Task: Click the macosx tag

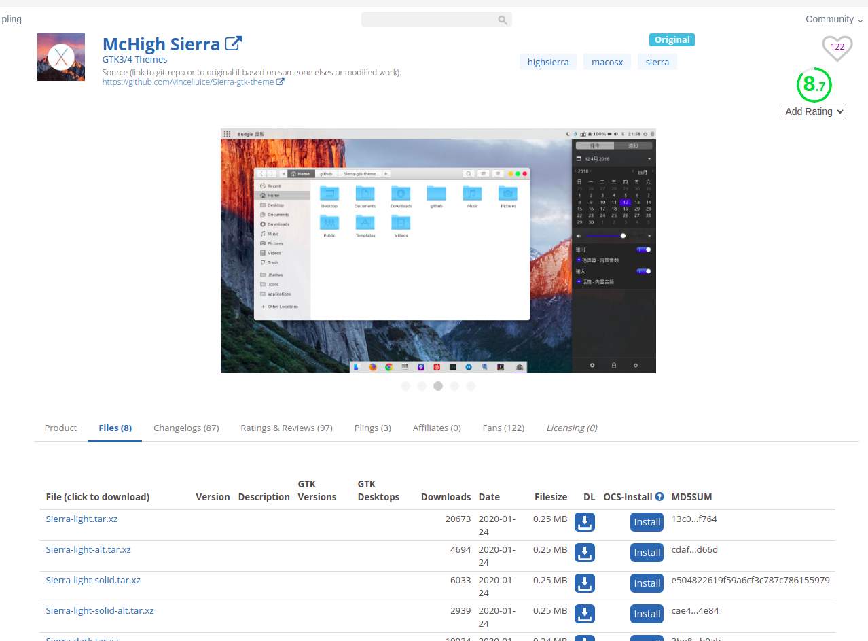Action: click(x=607, y=62)
